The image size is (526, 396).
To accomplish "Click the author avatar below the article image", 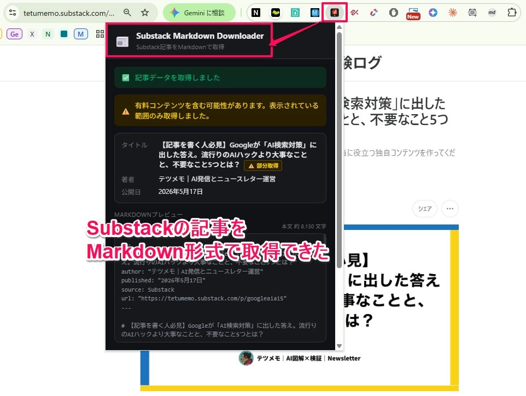I will coord(246,358).
